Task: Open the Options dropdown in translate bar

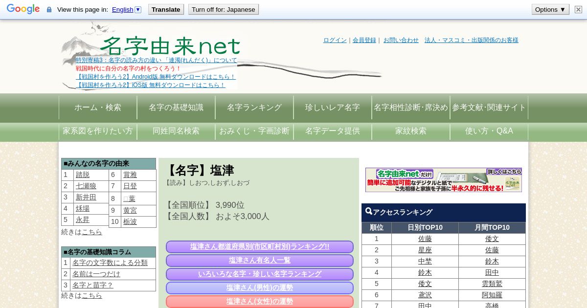Action: click(x=550, y=9)
